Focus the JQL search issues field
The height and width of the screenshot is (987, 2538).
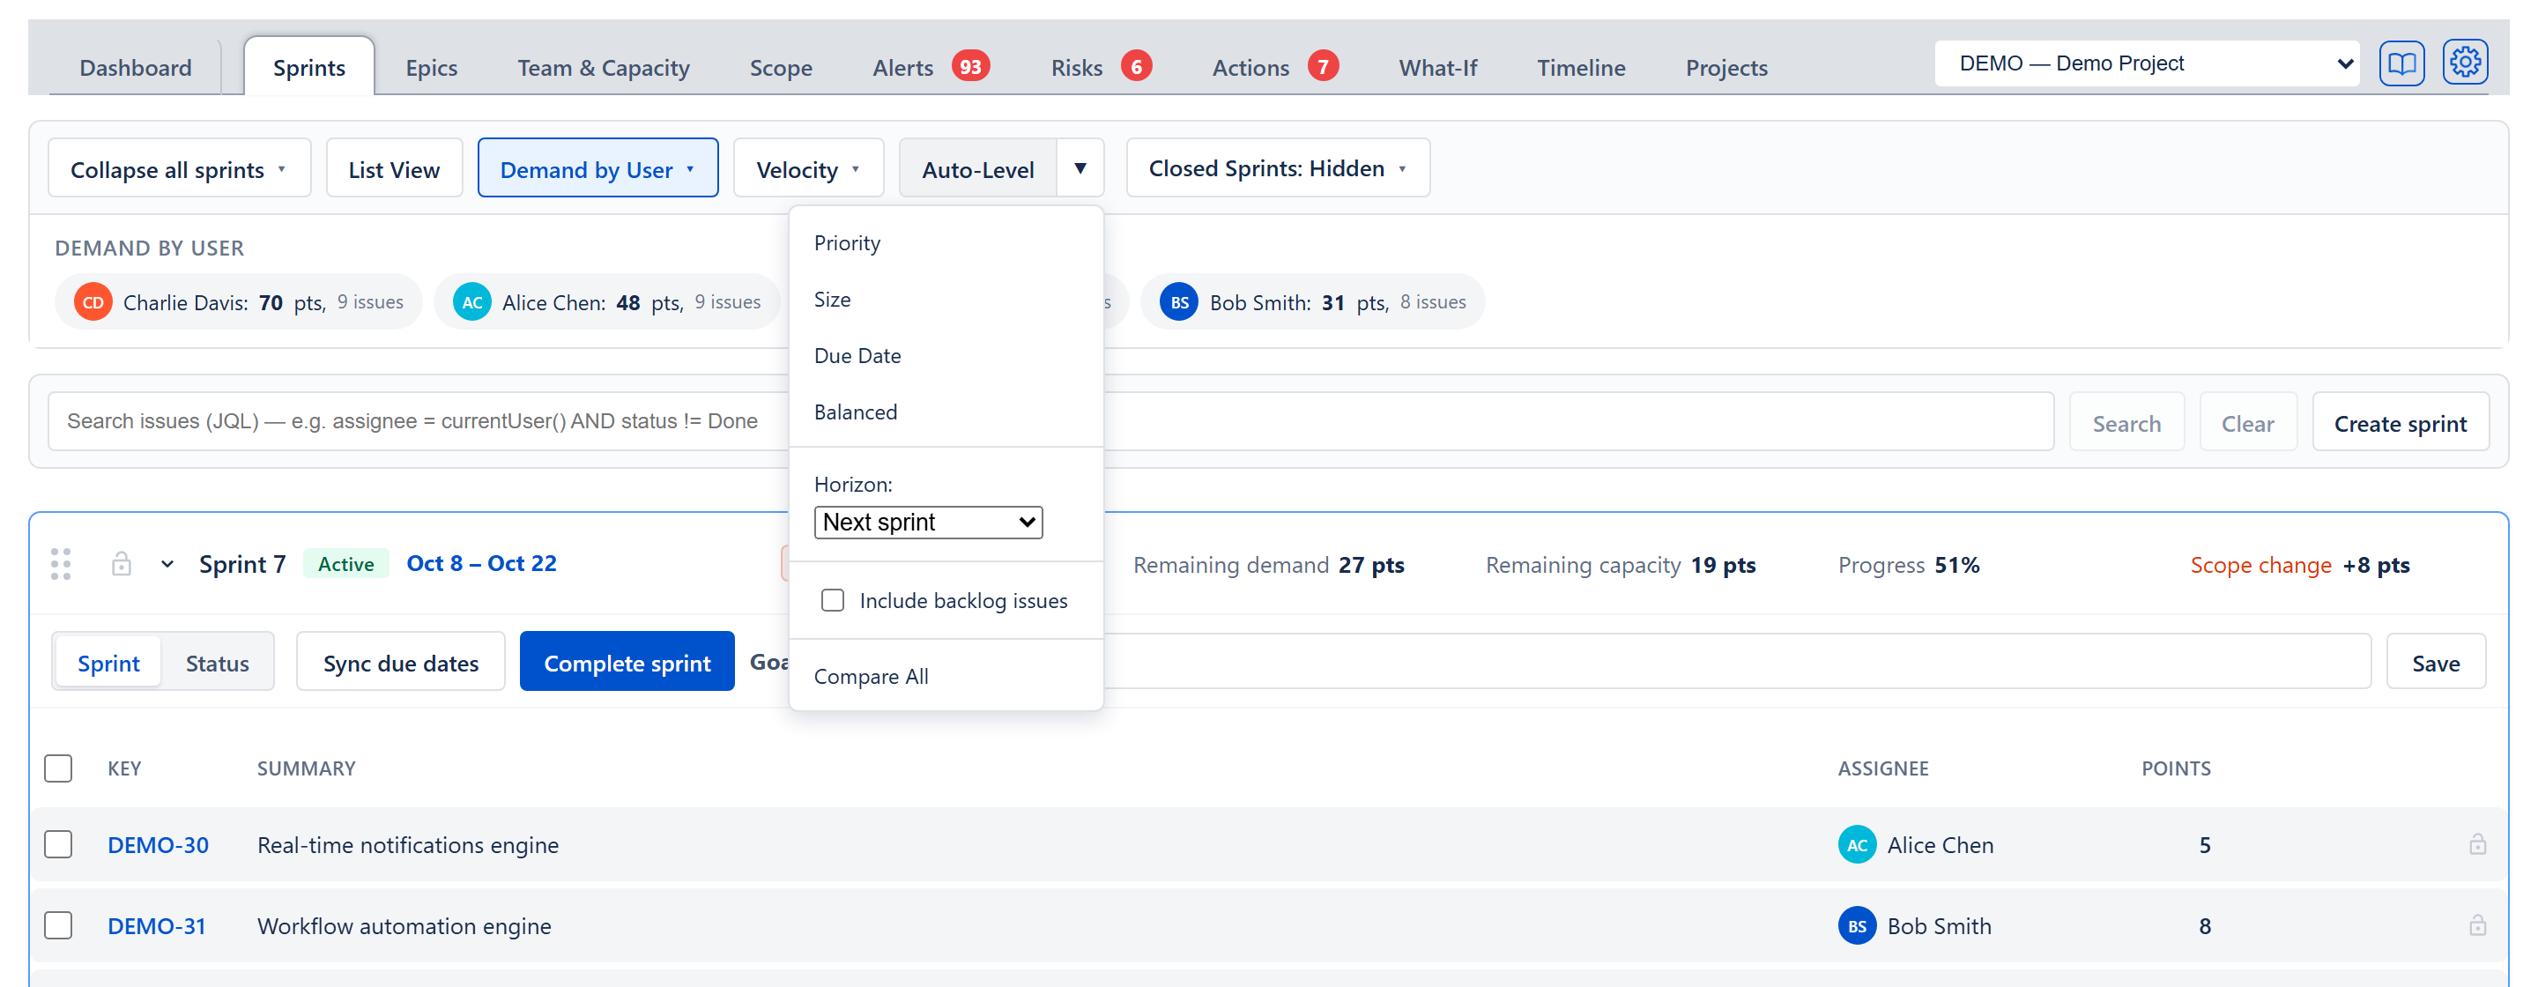tap(1050, 421)
